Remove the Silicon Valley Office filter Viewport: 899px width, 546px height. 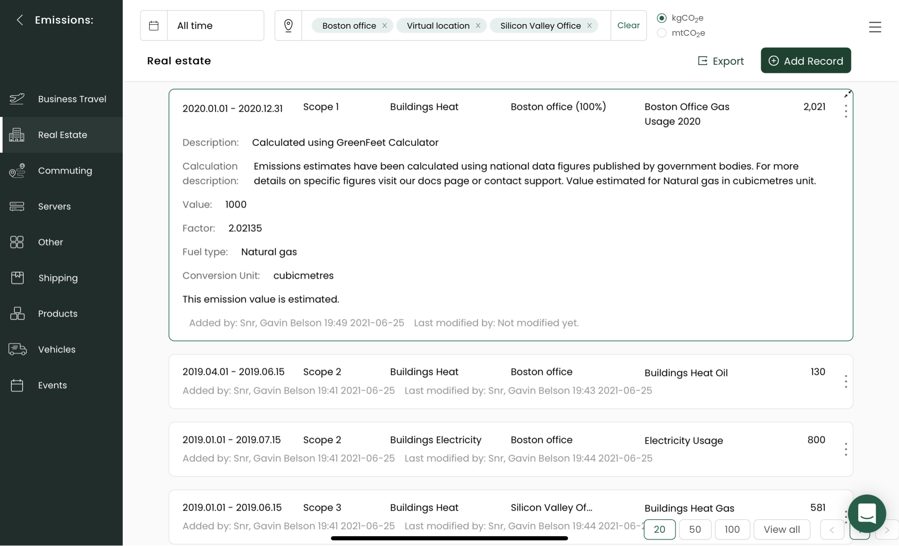point(589,26)
